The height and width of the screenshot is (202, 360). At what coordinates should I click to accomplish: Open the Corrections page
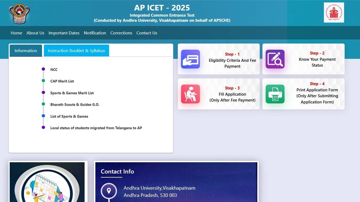click(121, 33)
